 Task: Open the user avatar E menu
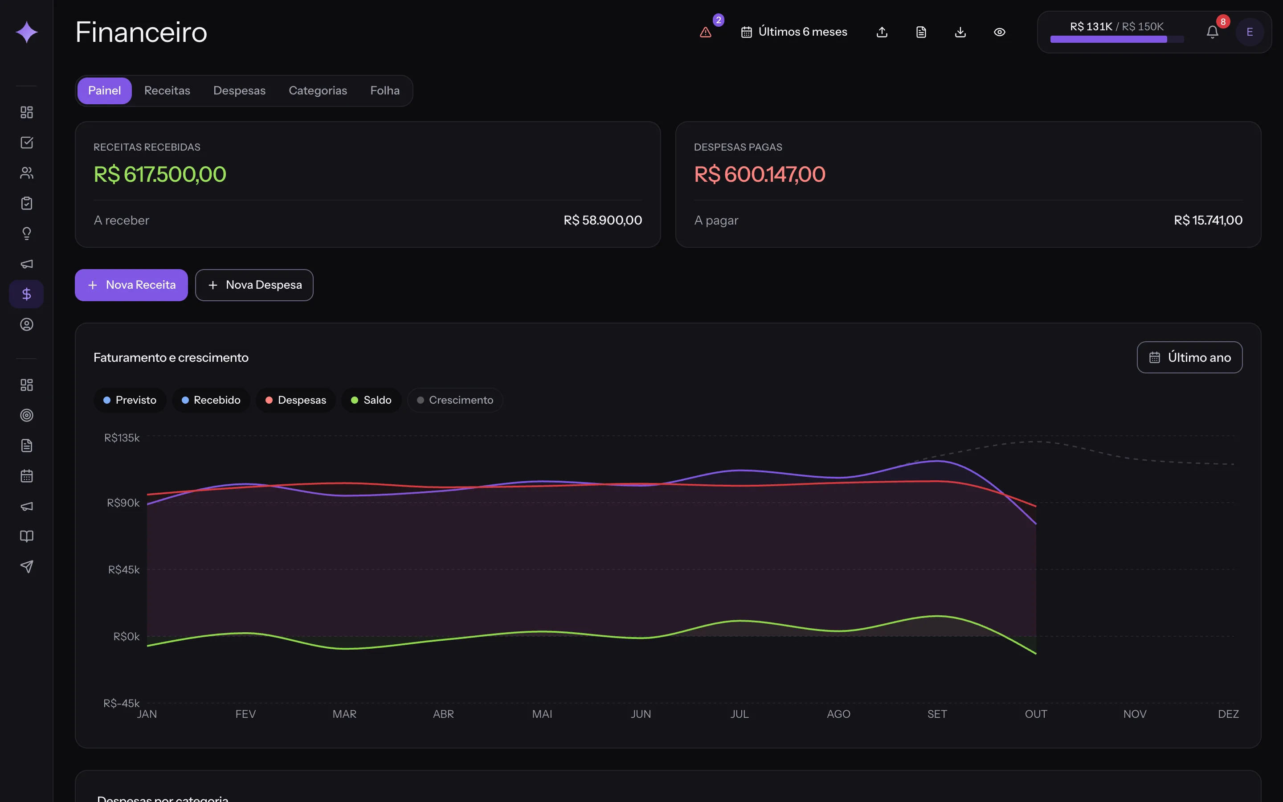[x=1250, y=33]
